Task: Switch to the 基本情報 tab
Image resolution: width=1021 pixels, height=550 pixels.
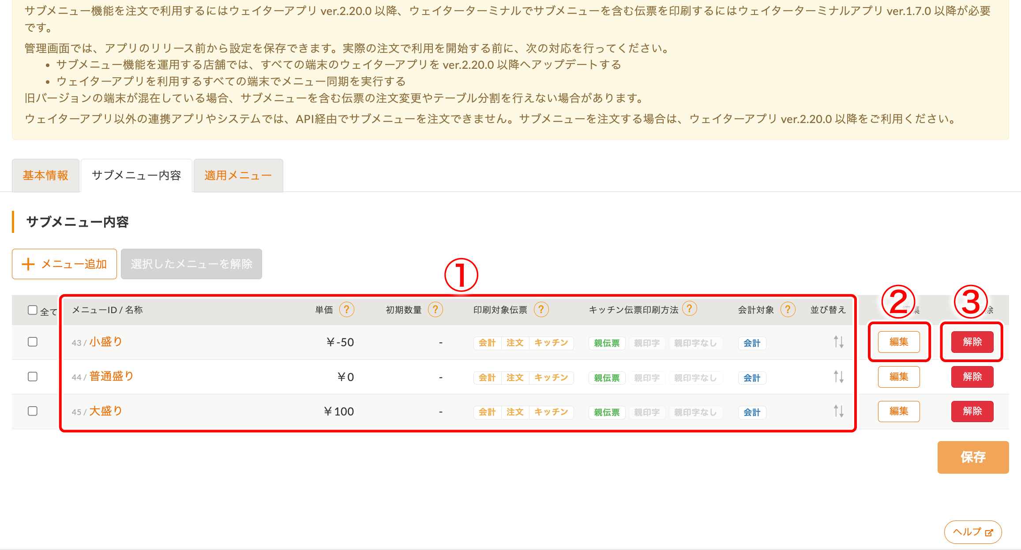Action: [45, 176]
